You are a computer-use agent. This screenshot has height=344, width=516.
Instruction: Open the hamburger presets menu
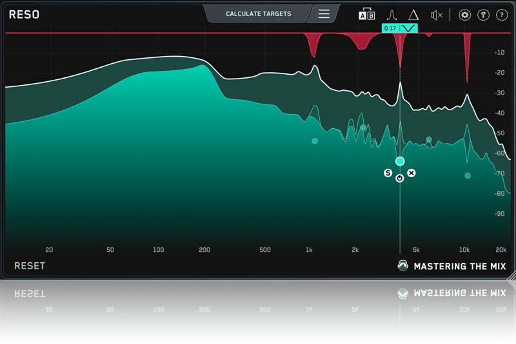(324, 14)
